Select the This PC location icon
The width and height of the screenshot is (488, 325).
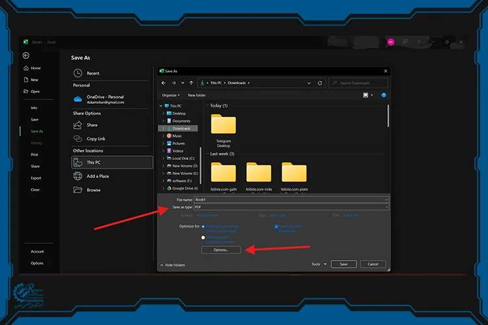(77, 162)
